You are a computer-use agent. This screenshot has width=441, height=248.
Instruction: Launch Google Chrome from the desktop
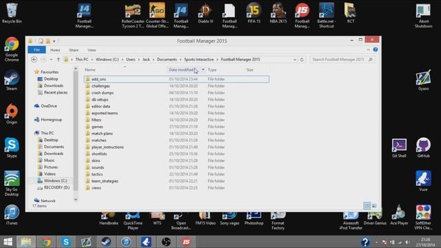(12, 49)
